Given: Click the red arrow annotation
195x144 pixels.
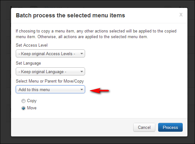Looking at the screenshot, I should pos(100,91).
